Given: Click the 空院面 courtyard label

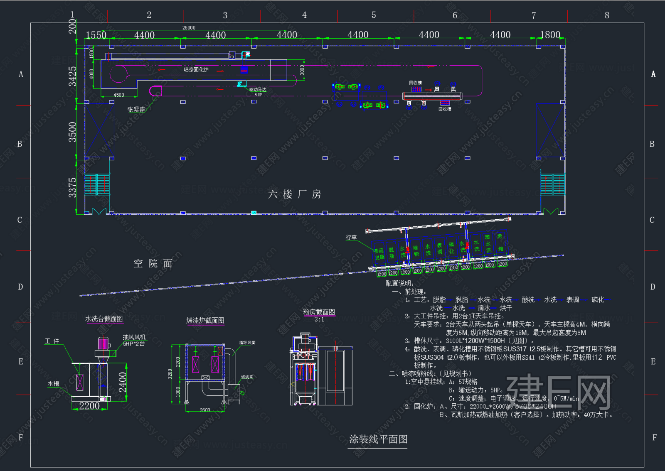Looking at the screenshot, I should (x=153, y=264).
